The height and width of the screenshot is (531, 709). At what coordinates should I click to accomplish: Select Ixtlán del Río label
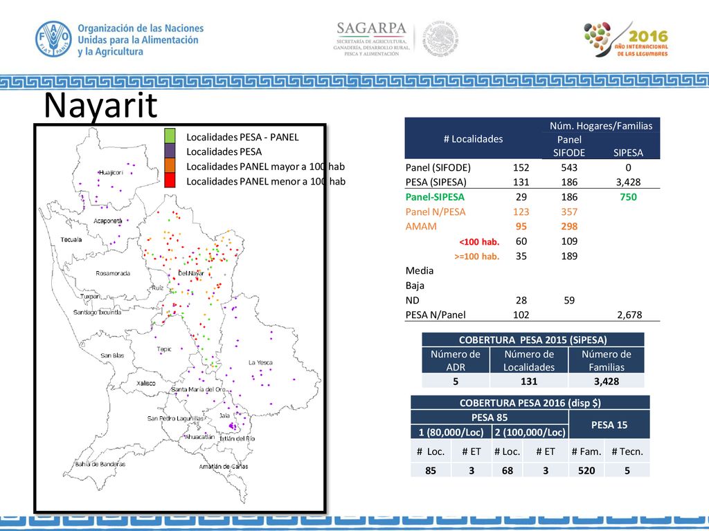pos(237,438)
